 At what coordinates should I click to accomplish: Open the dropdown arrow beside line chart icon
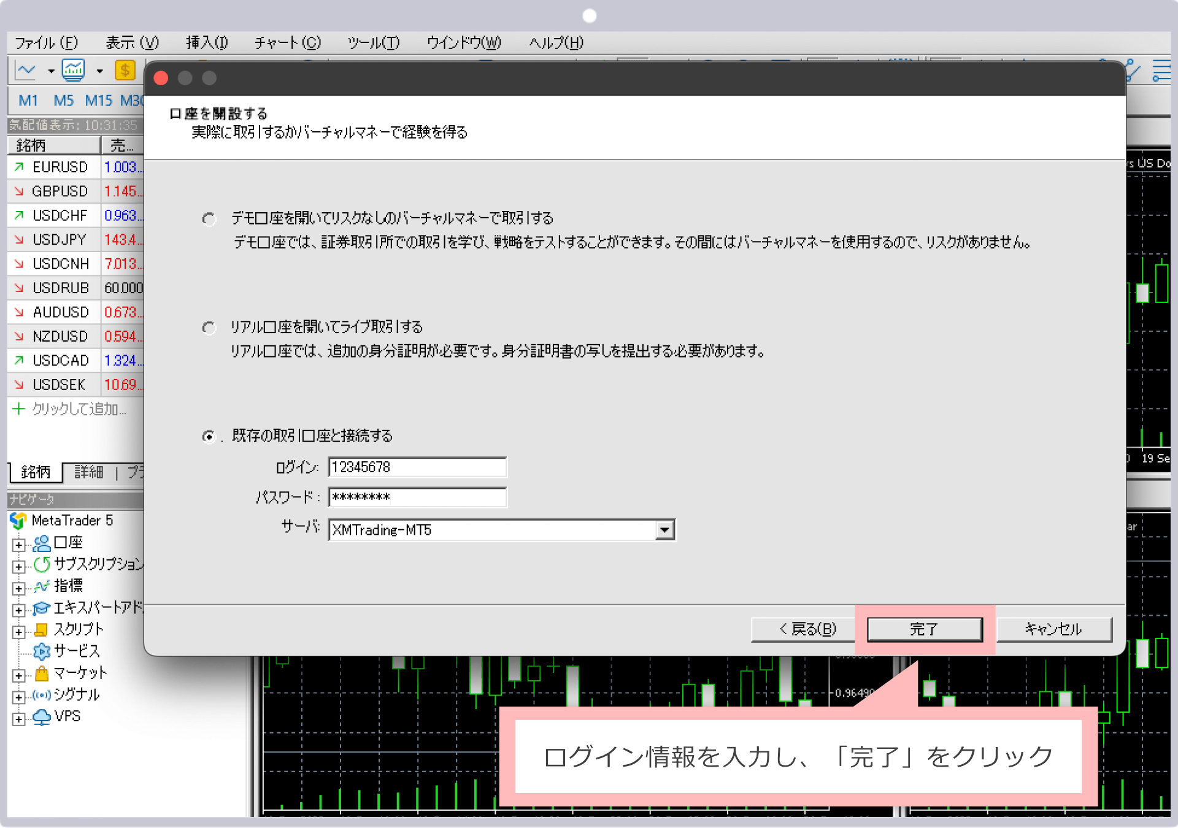point(51,71)
